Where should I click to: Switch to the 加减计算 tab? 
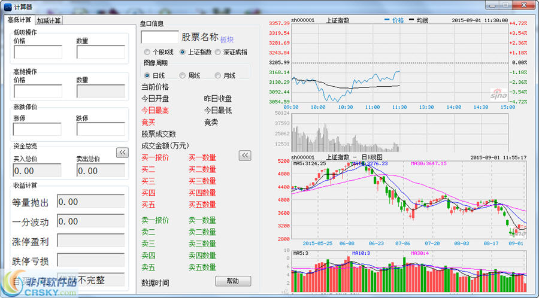(49, 20)
